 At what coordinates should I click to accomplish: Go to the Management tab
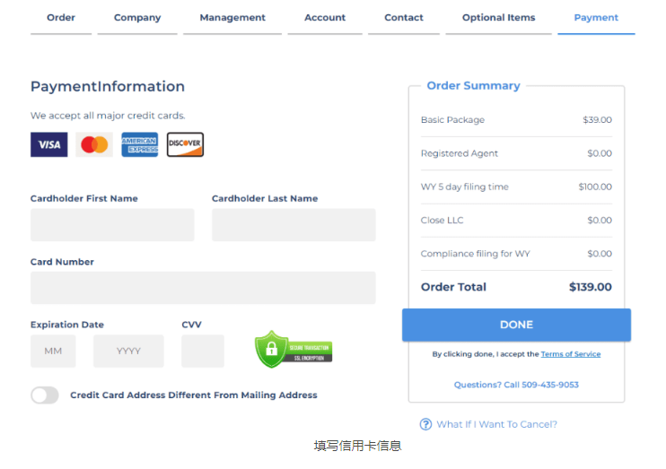click(x=232, y=18)
